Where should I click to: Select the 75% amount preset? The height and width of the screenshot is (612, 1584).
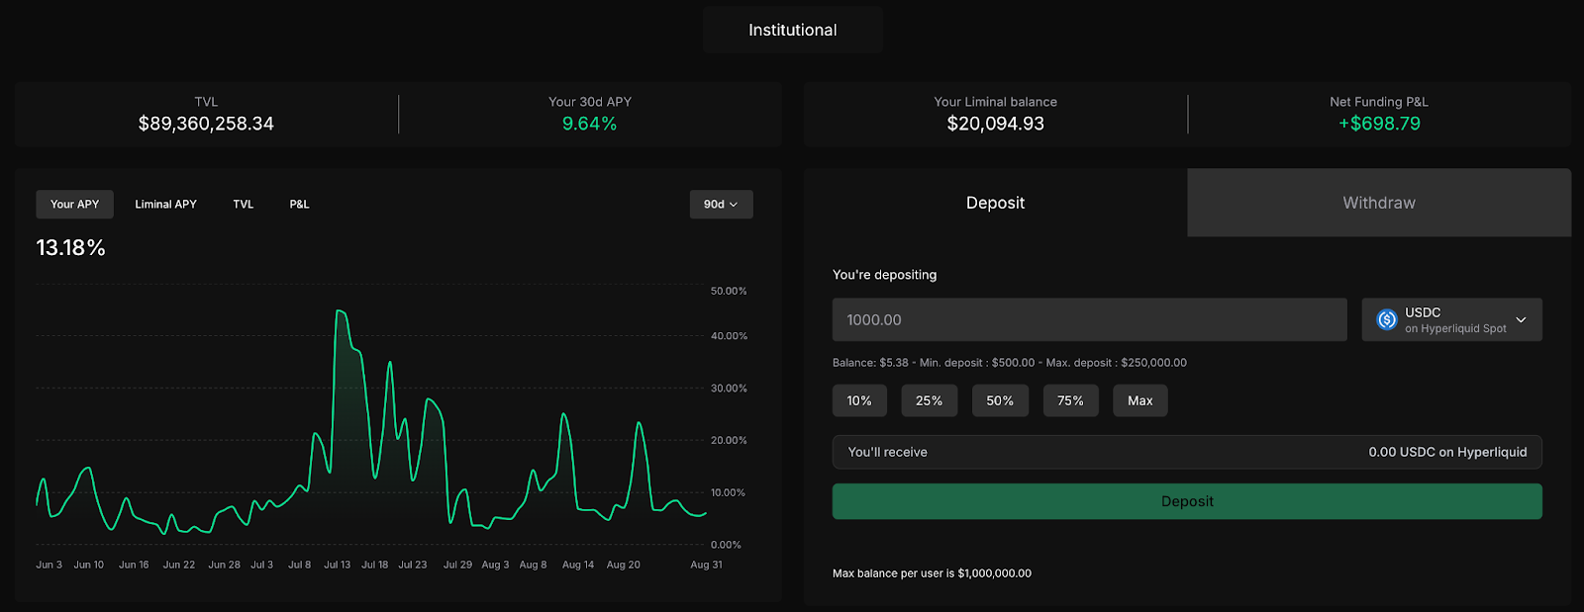[x=1070, y=400]
